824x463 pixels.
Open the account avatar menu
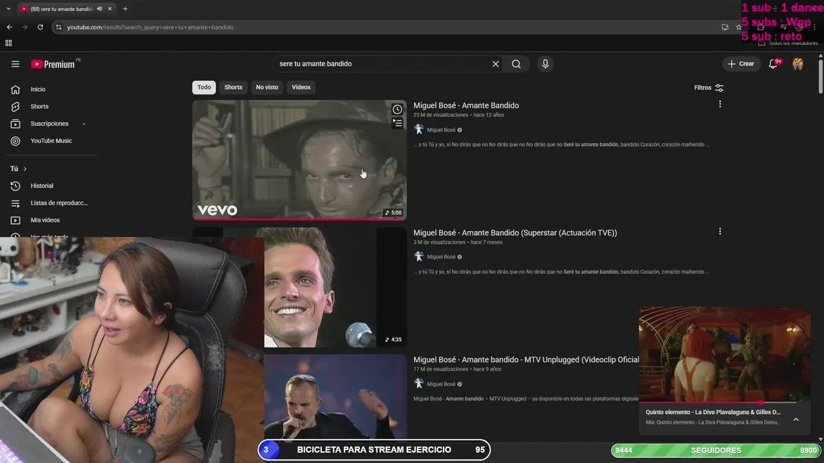click(798, 64)
